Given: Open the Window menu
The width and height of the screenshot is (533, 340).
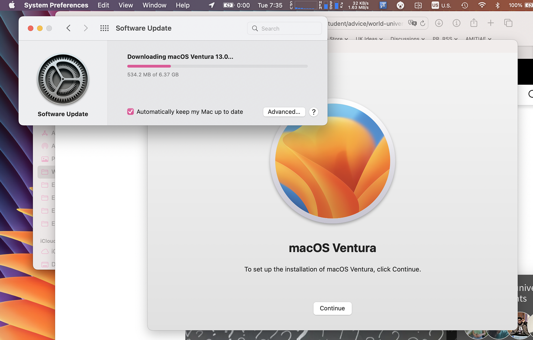Looking at the screenshot, I should (154, 5).
